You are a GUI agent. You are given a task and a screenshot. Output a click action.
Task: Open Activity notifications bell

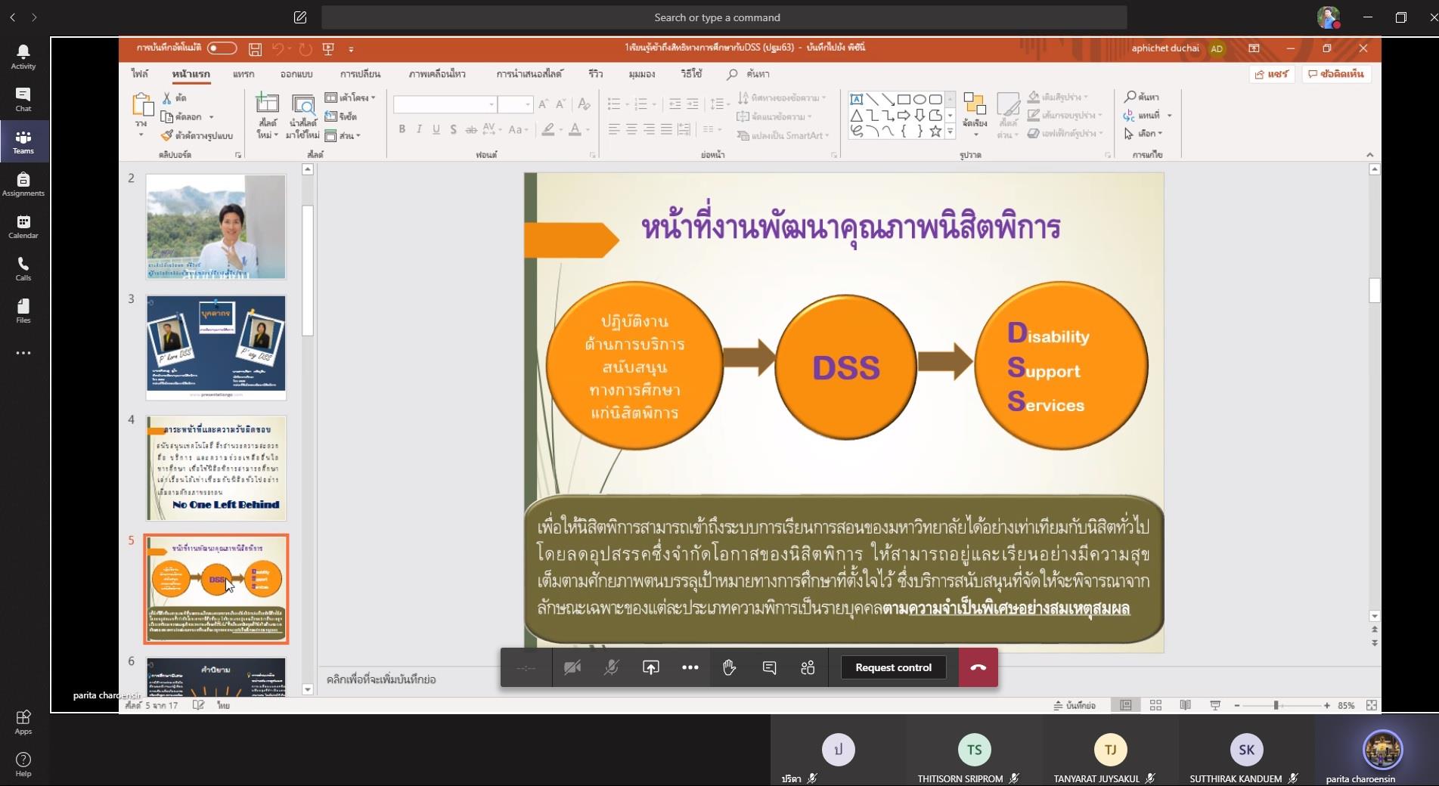click(23, 57)
